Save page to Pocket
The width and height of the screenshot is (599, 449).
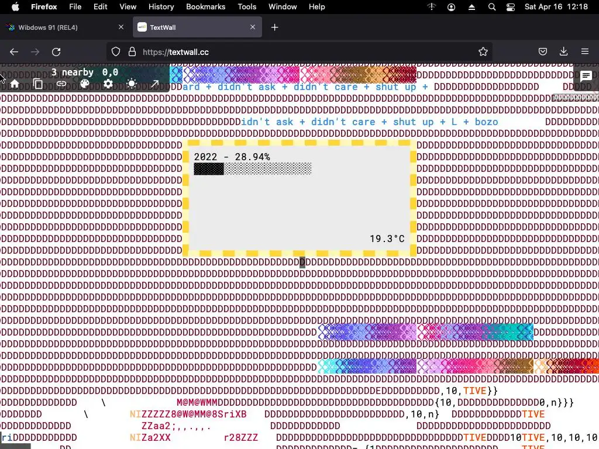click(542, 51)
